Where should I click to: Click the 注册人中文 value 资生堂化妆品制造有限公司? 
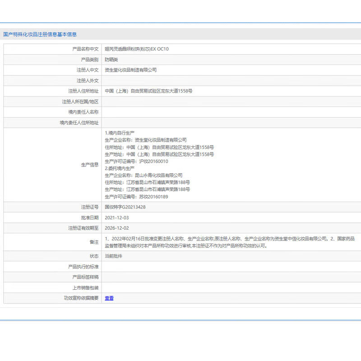point(130,70)
